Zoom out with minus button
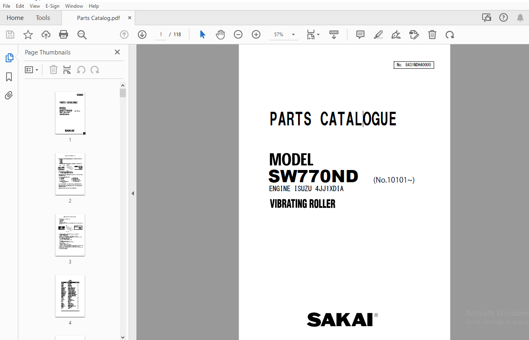The image size is (529, 340). pos(238,35)
